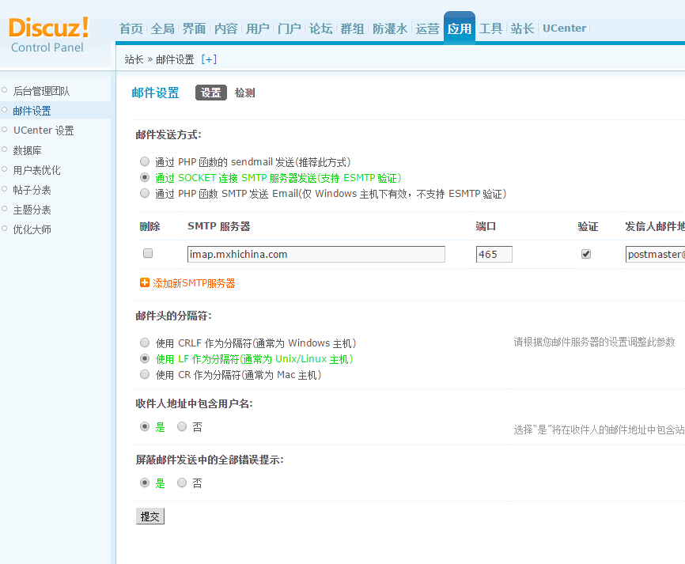The width and height of the screenshot is (685, 564).
Task: Click the orange plus icon beside 添加新SMTP服务器
Action: [x=143, y=280]
